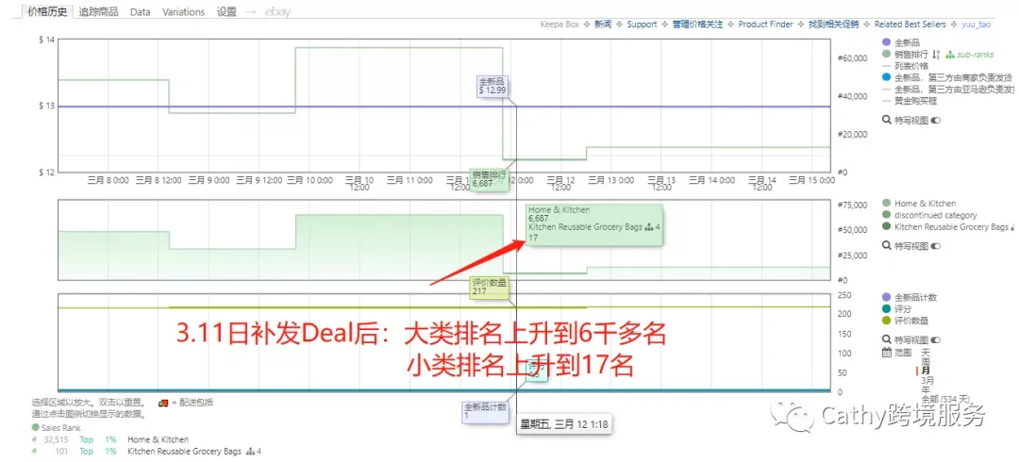Click green Sales Rank legend dot at bottom
1019x462 pixels.
(35, 427)
